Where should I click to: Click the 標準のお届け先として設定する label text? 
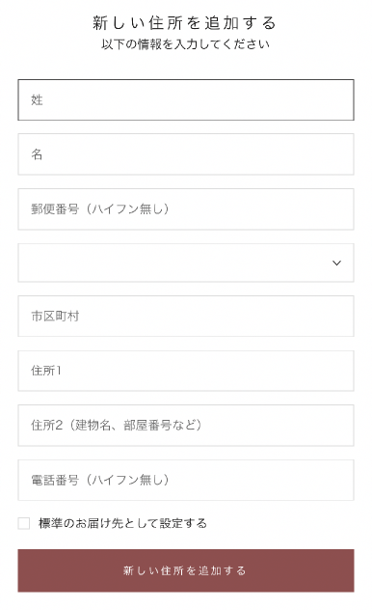coord(122,523)
